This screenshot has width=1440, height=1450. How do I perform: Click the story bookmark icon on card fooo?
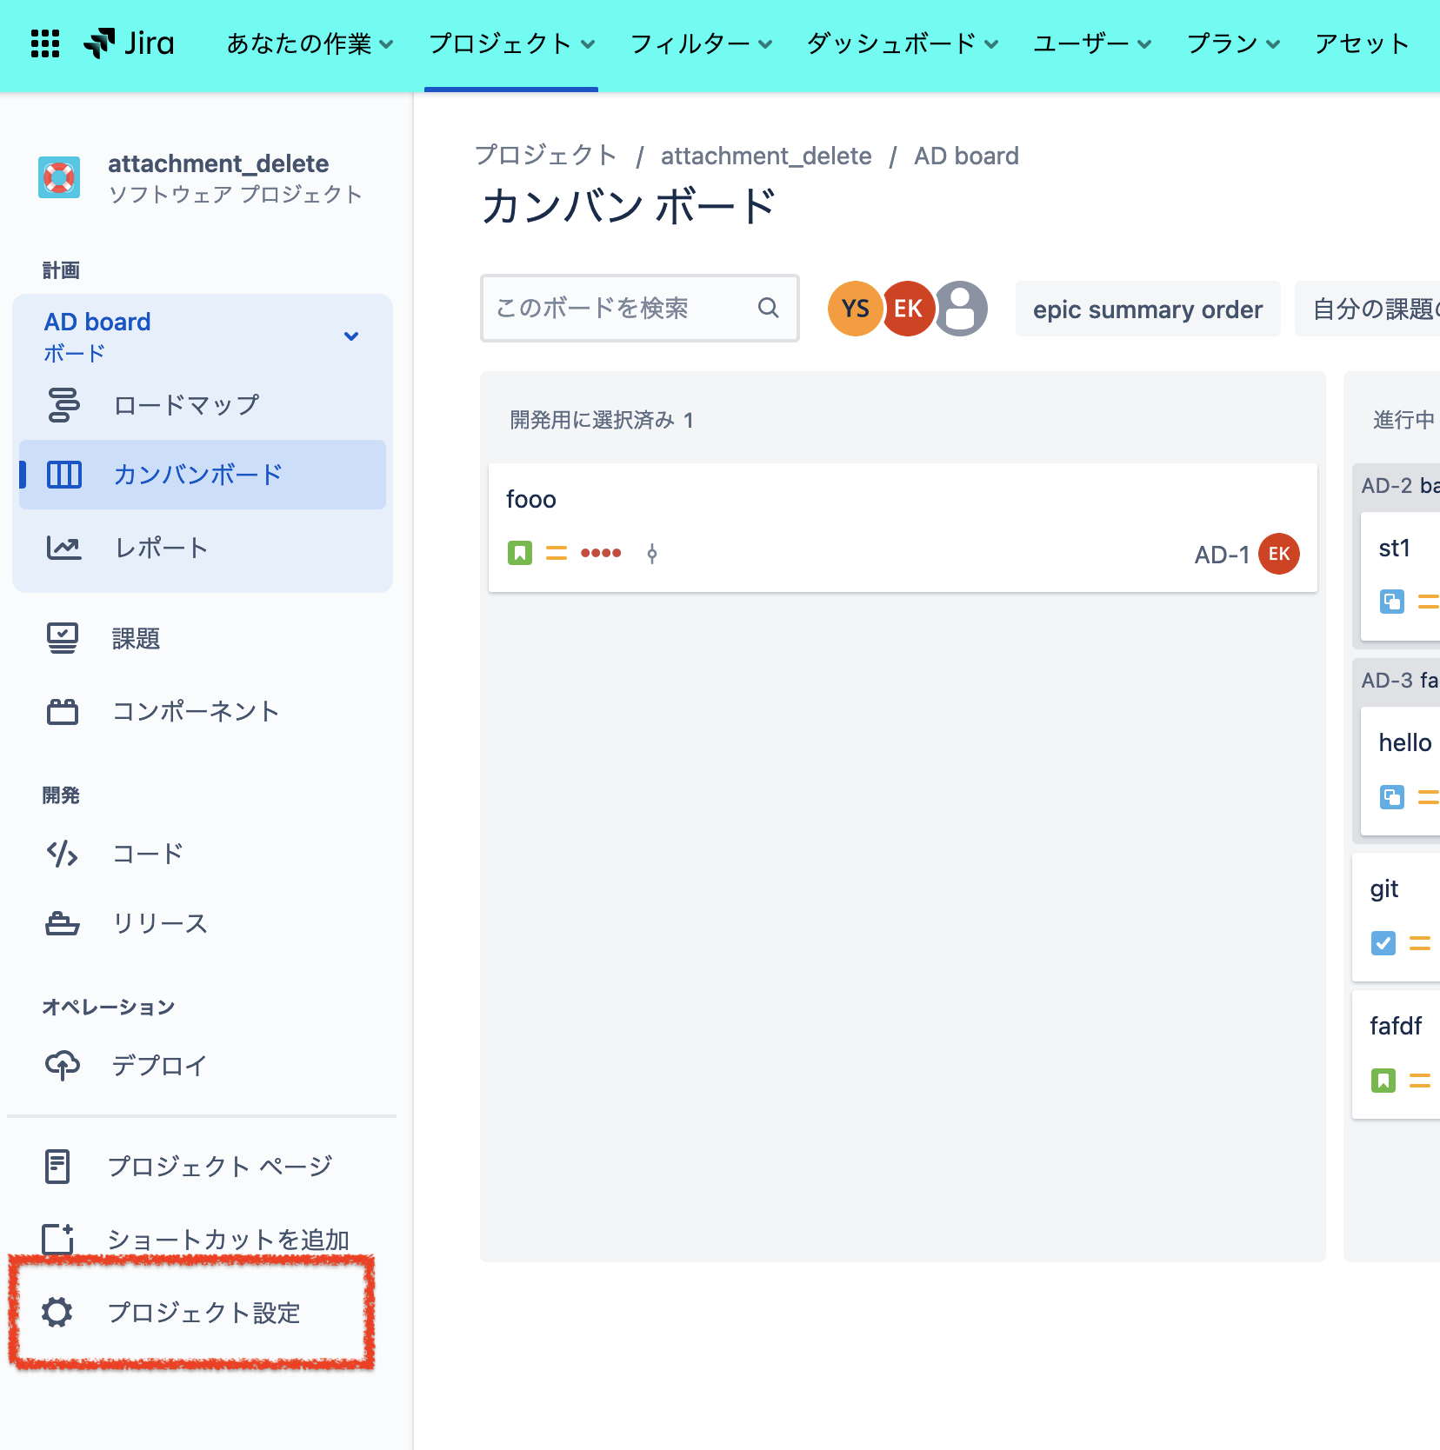tap(519, 553)
